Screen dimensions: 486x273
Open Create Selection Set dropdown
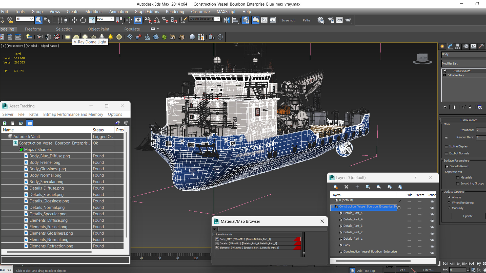204,19
